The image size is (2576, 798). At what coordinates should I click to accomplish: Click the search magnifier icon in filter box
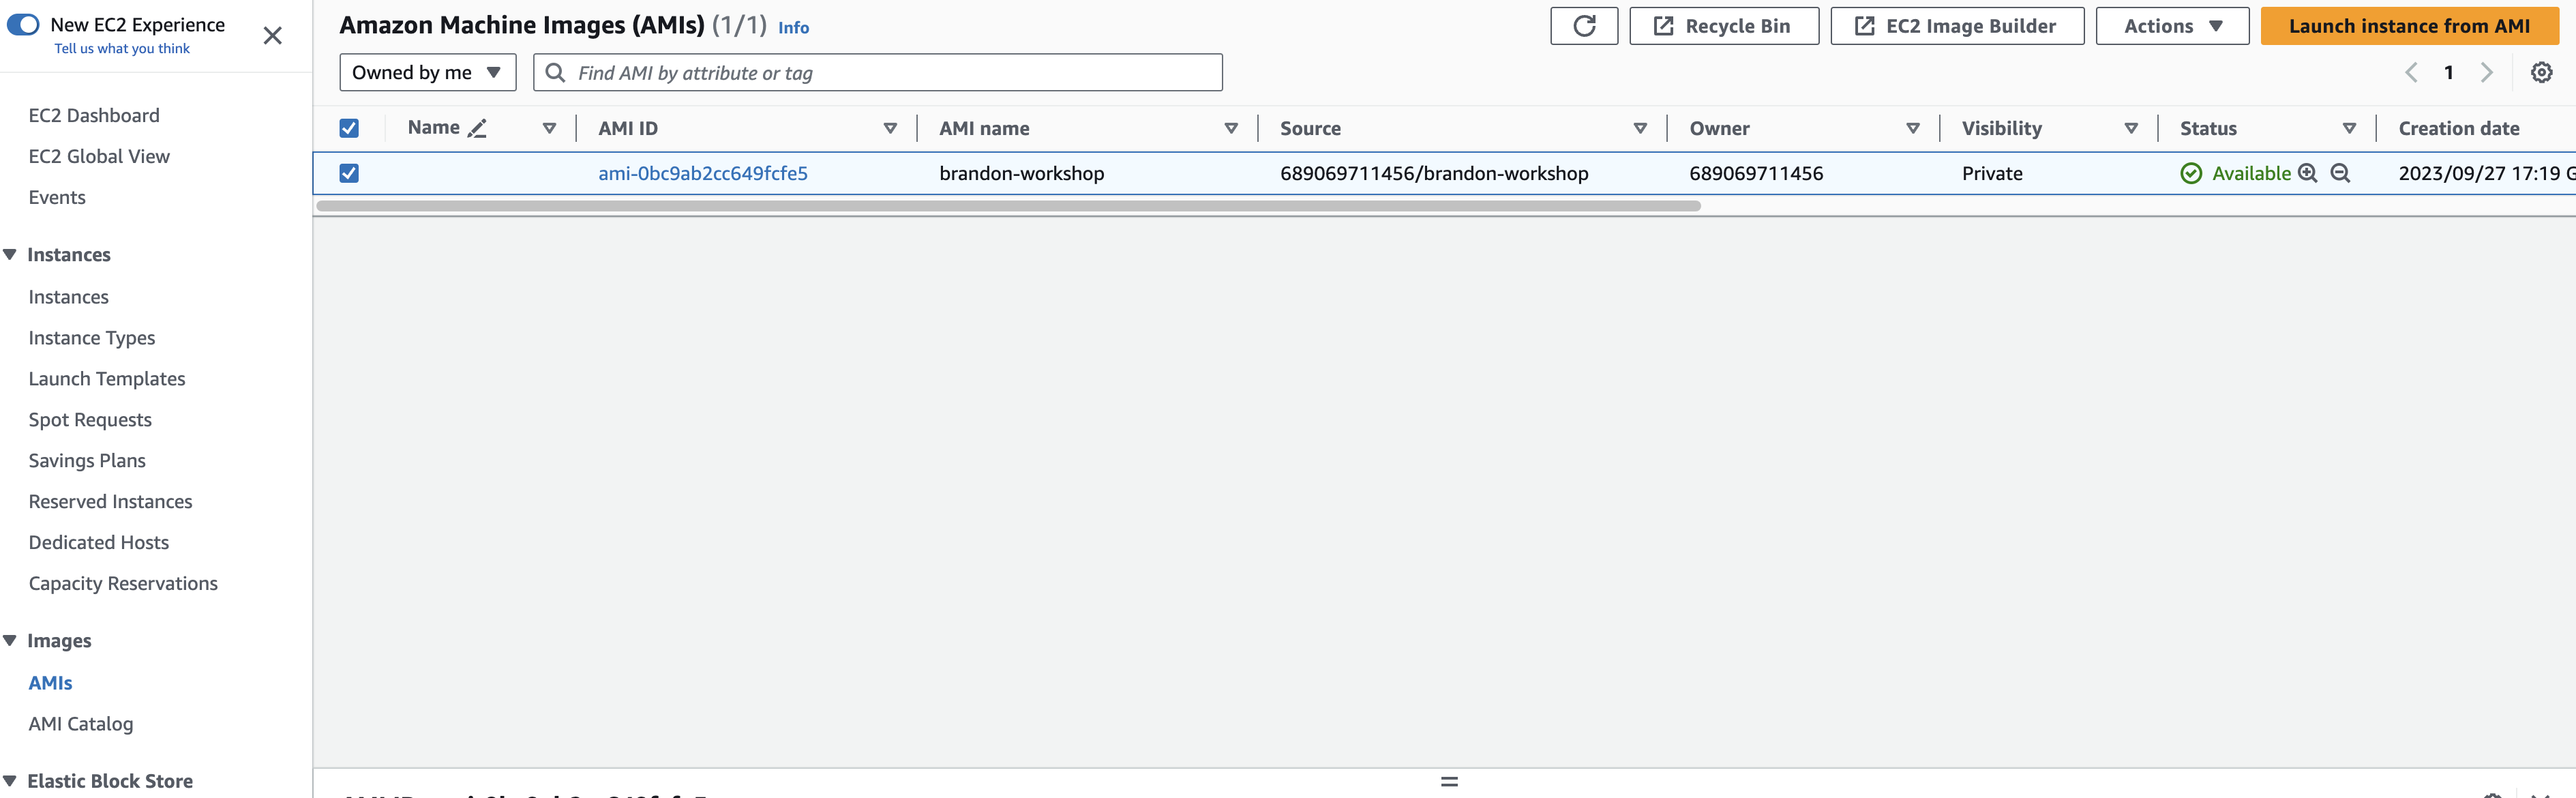click(555, 72)
